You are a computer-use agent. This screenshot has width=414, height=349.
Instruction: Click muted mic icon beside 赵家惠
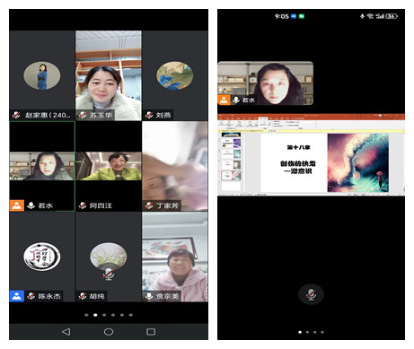[x=16, y=115]
